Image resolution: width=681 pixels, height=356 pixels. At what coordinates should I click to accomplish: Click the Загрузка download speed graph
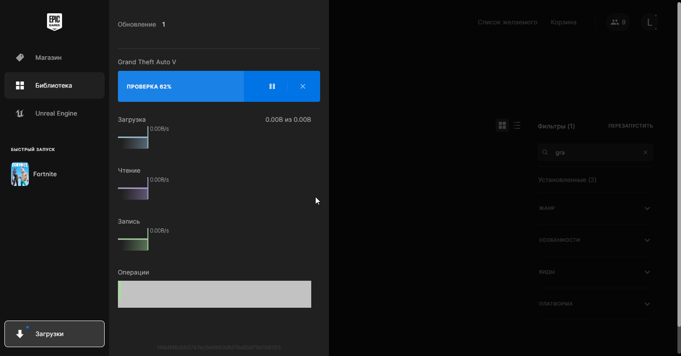pyautogui.click(x=133, y=137)
